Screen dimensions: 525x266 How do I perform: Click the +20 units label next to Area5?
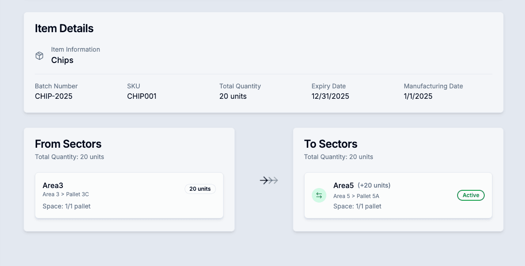click(373, 185)
